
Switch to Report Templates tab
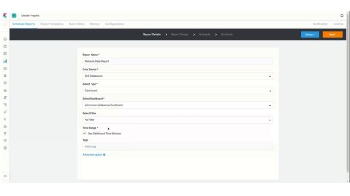pos(52,24)
